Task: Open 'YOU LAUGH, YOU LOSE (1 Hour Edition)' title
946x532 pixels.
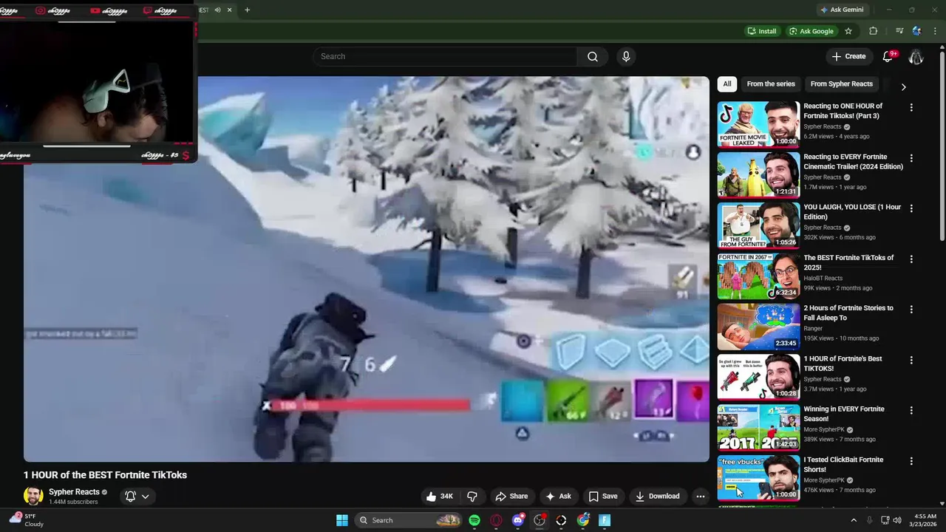Action: (x=852, y=212)
